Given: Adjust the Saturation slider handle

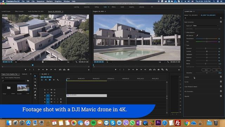Looking at the screenshot, I should click(207, 73).
